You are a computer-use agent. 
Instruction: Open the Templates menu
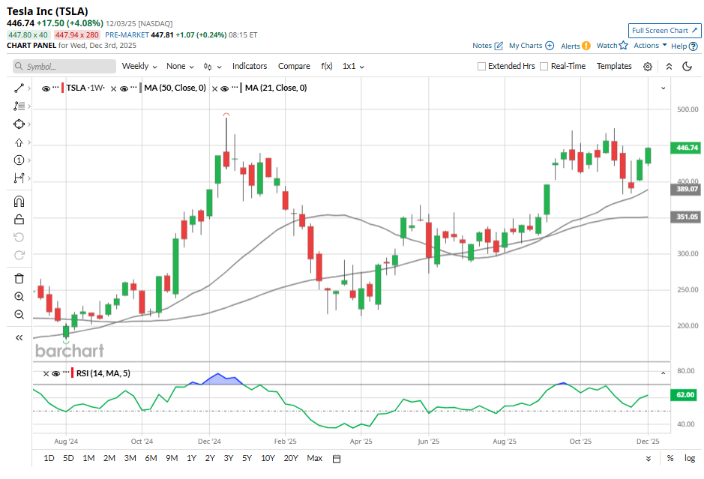coord(614,66)
